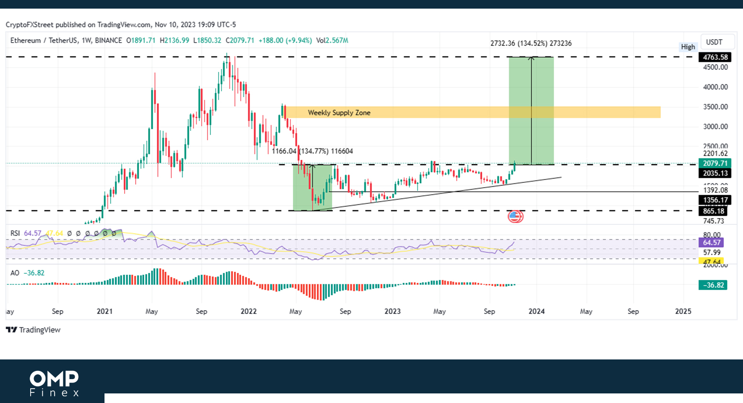Click the 745.73 price axis value
This screenshot has height=403, width=743.
(x=713, y=221)
